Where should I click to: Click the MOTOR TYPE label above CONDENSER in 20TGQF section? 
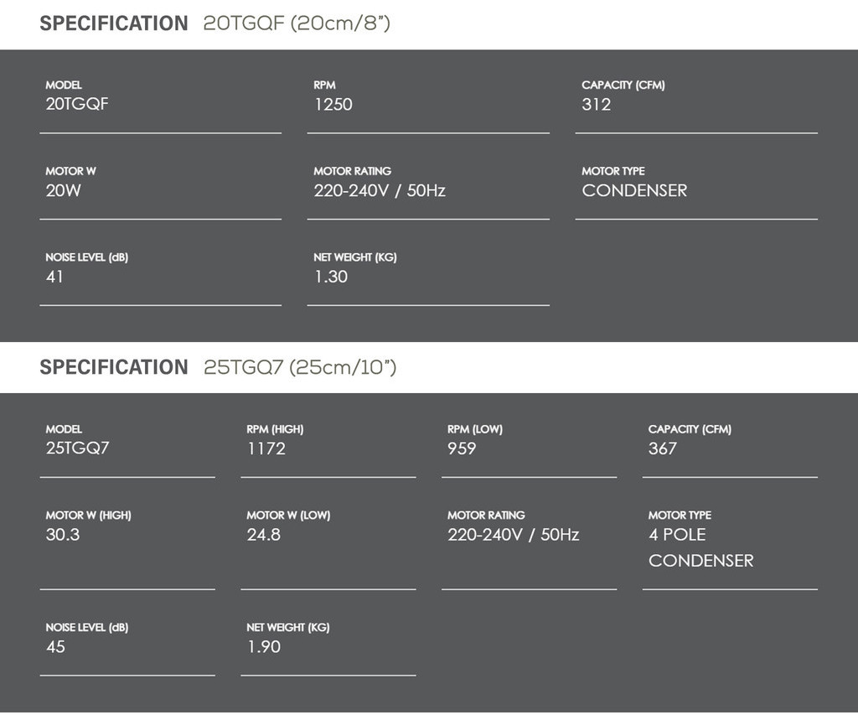pos(612,171)
